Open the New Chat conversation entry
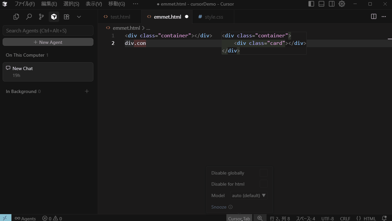Screen dimensions: 392x221 [x=48, y=72]
